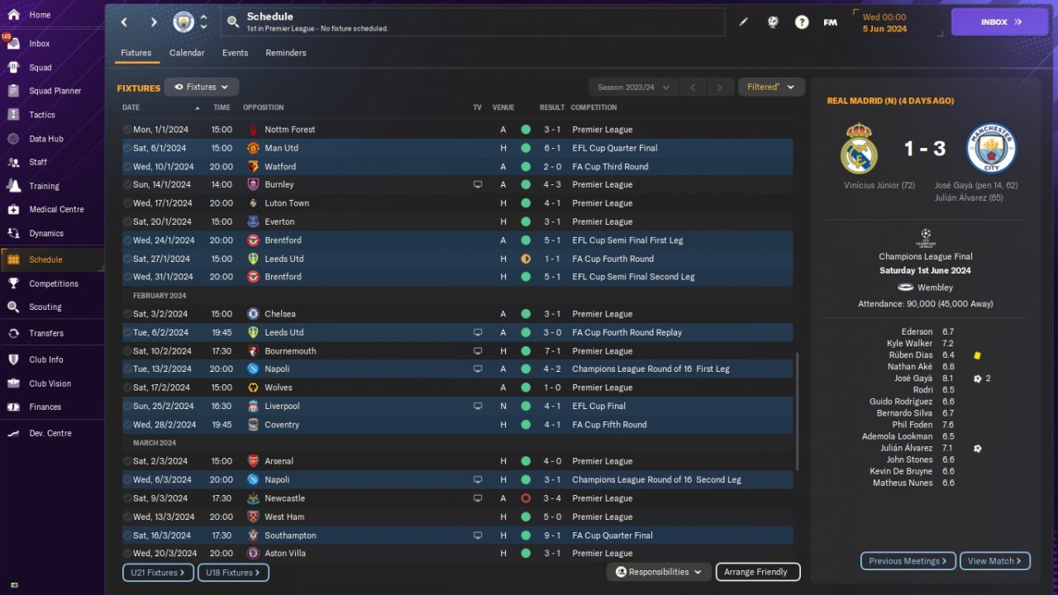Expand U21 Fixtures
Viewport: 1058px width, 595px height.
pyautogui.click(x=159, y=573)
